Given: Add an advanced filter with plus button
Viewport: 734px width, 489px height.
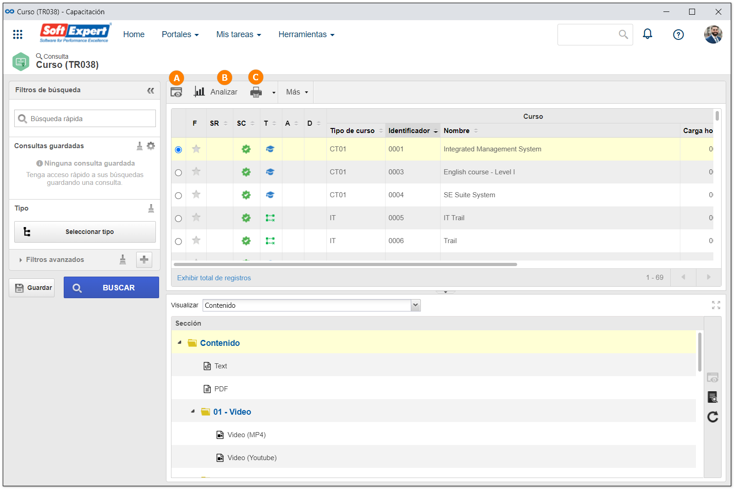Looking at the screenshot, I should (x=144, y=260).
